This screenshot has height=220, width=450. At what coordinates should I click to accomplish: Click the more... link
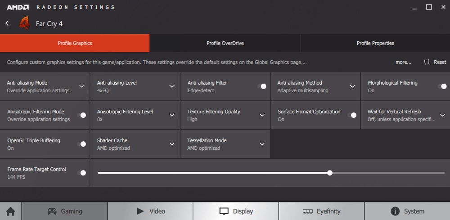point(403,62)
